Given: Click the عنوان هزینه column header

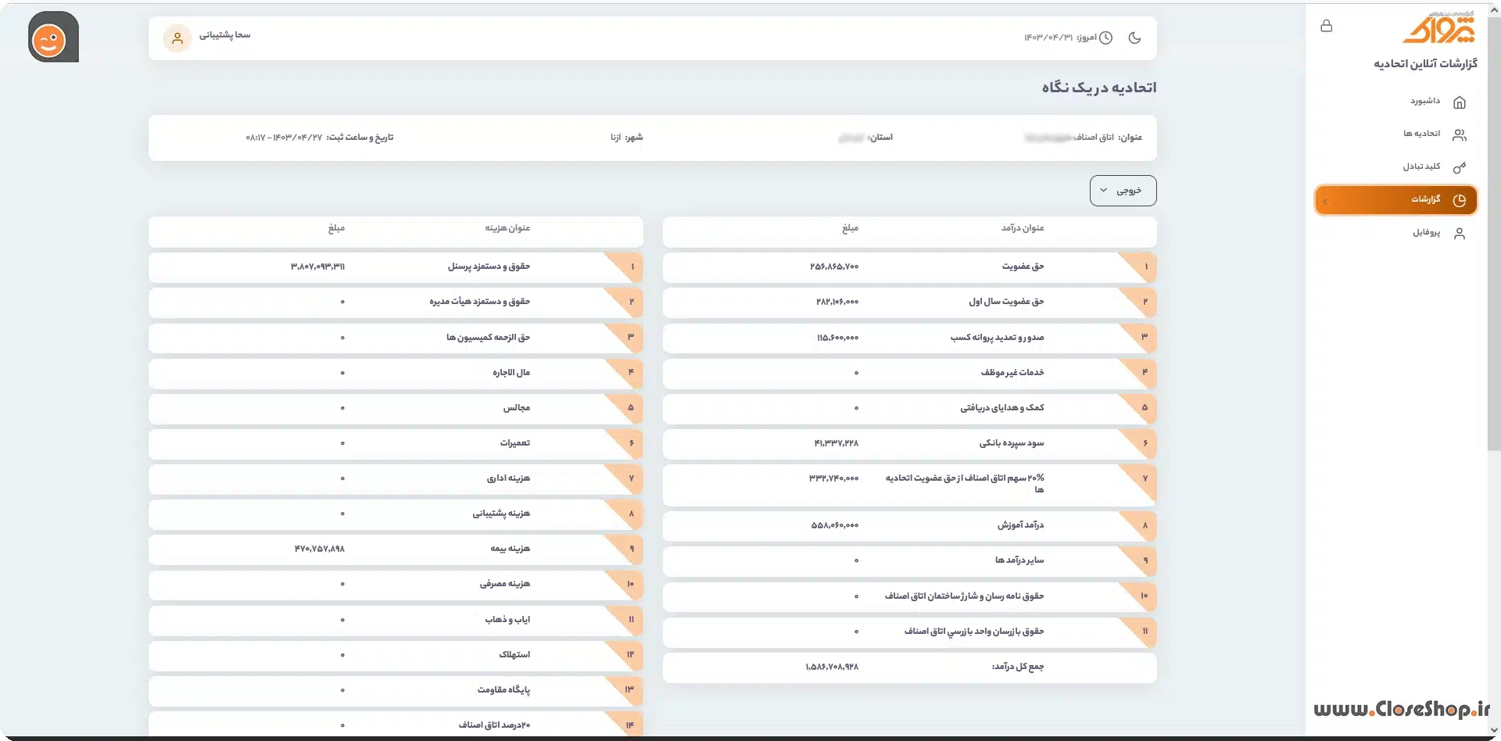Looking at the screenshot, I should (507, 228).
